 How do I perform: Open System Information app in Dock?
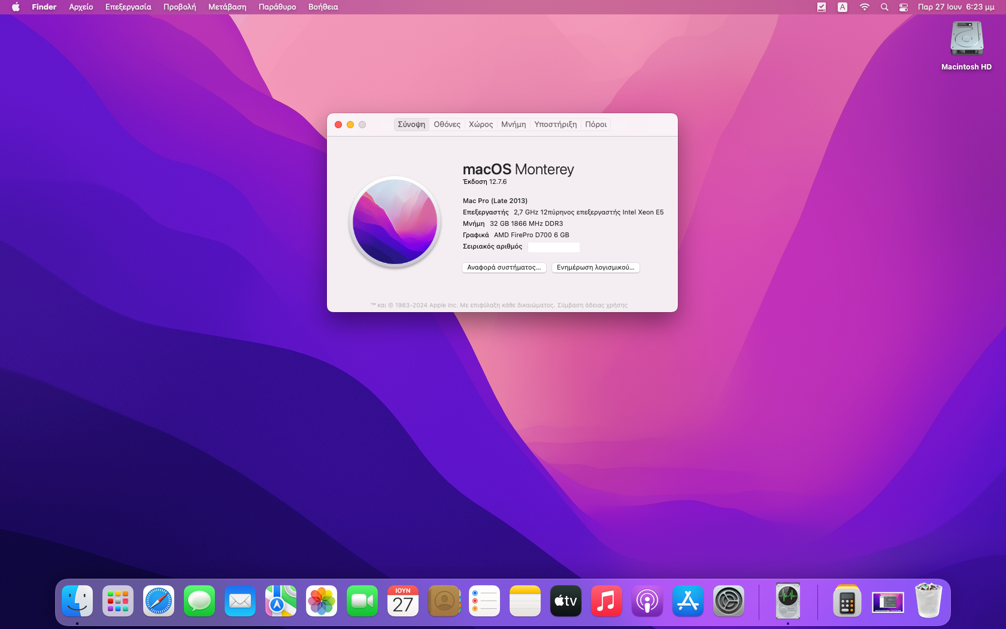coord(788,601)
